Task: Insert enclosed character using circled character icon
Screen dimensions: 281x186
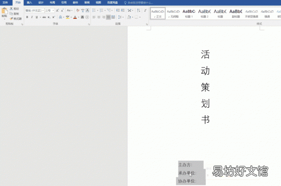Action: [87, 17]
